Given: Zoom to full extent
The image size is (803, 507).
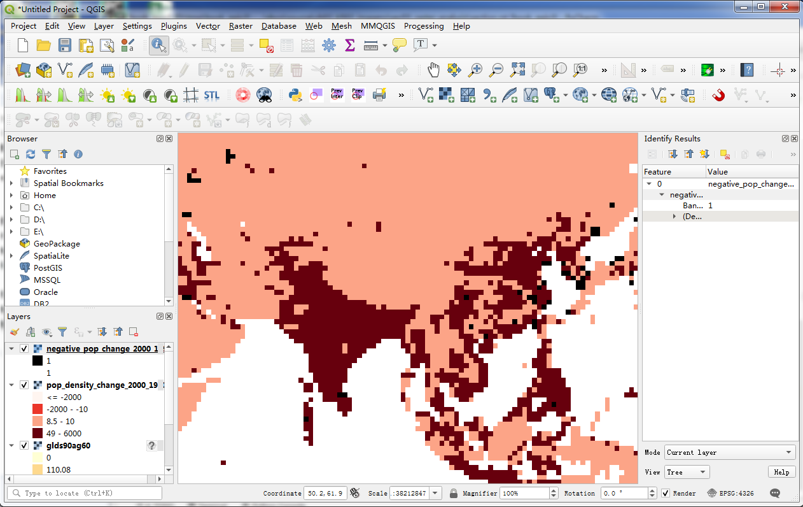Looking at the screenshot, I should click(517, 69).
